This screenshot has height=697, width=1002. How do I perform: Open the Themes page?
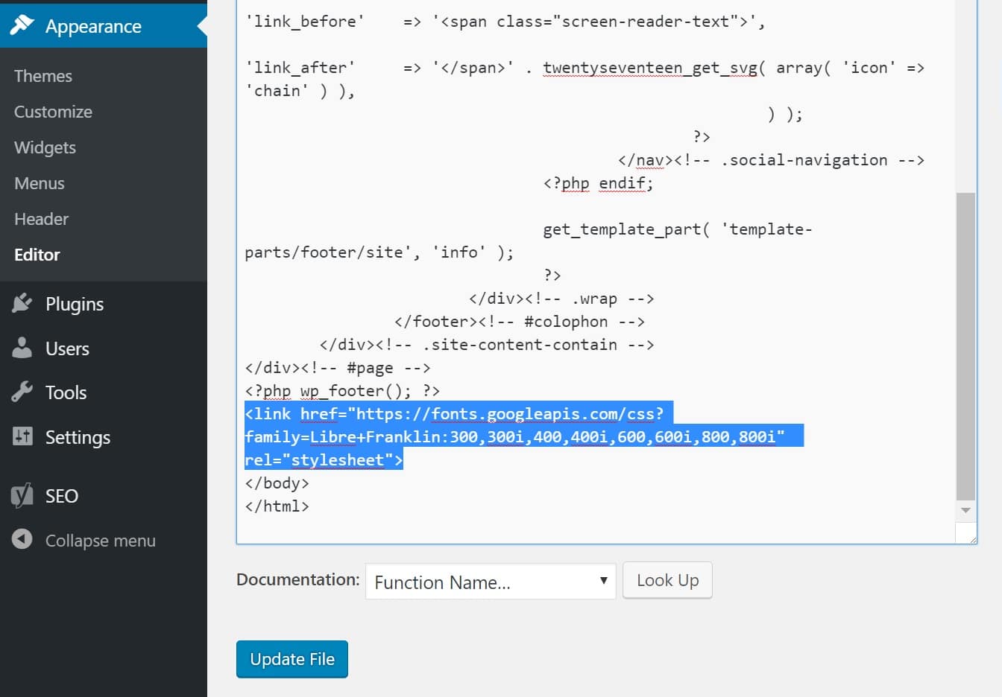[x=42, y=75]
